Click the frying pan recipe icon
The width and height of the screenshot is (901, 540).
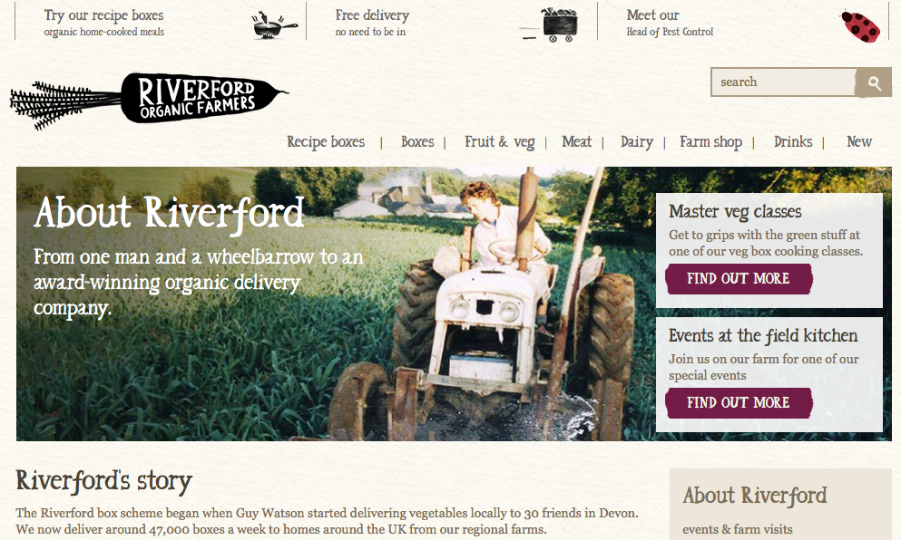[275, 24]
